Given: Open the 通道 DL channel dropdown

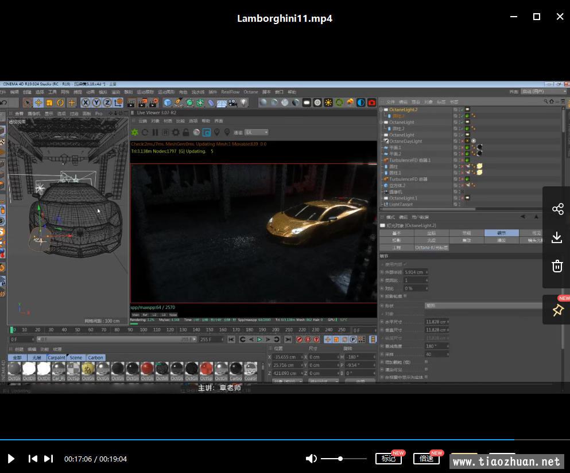Looking at the screenshot, I should tap(257, 132).
